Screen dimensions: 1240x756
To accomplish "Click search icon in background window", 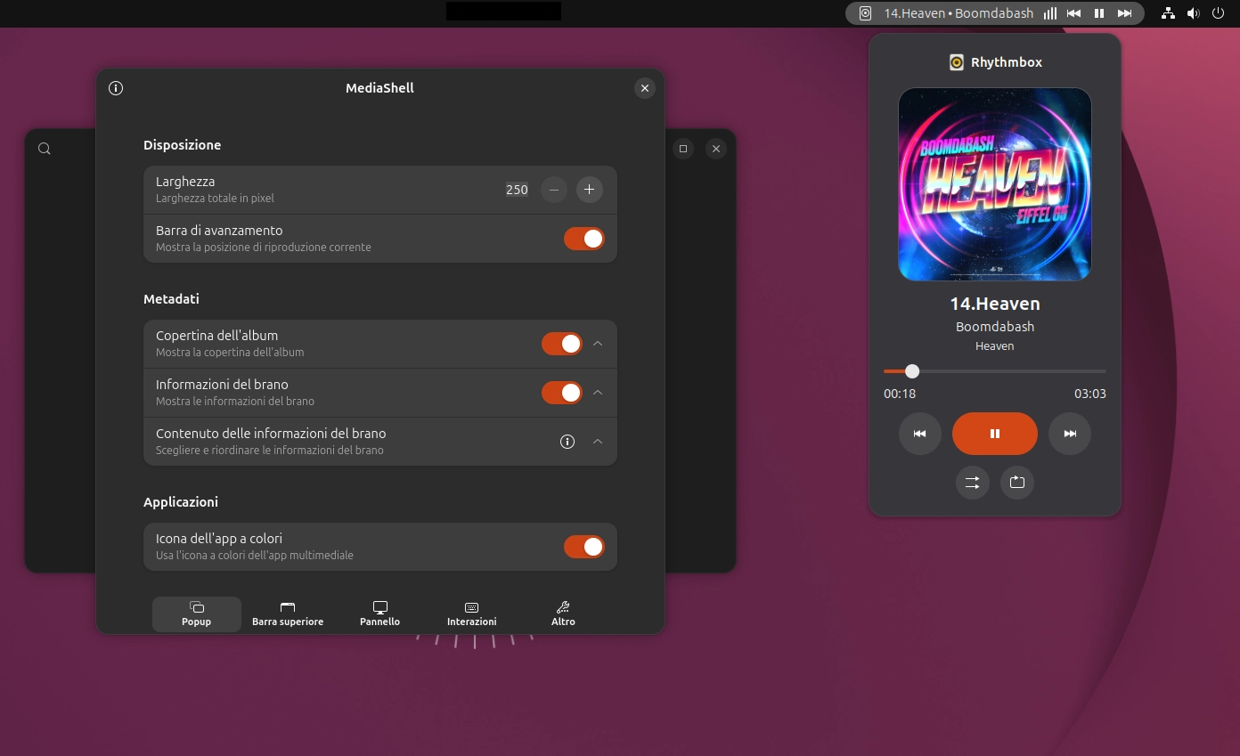I will (x=45, y=149).
